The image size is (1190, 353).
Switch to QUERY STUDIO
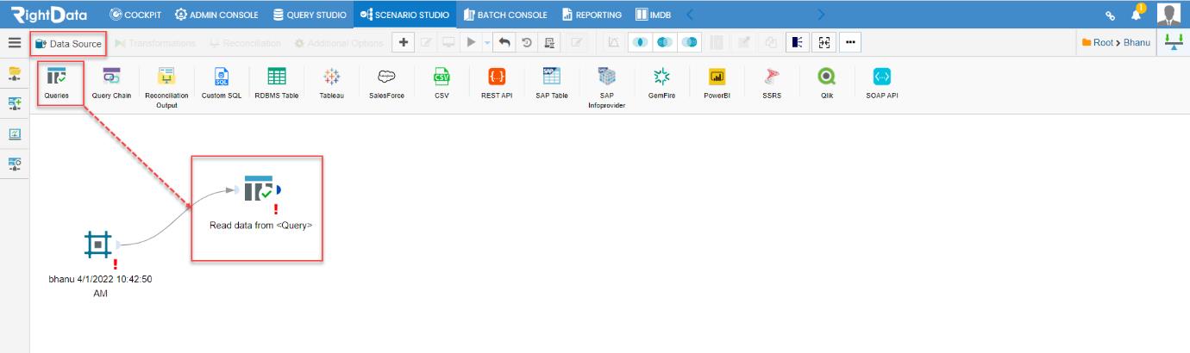tap(309, 14)
